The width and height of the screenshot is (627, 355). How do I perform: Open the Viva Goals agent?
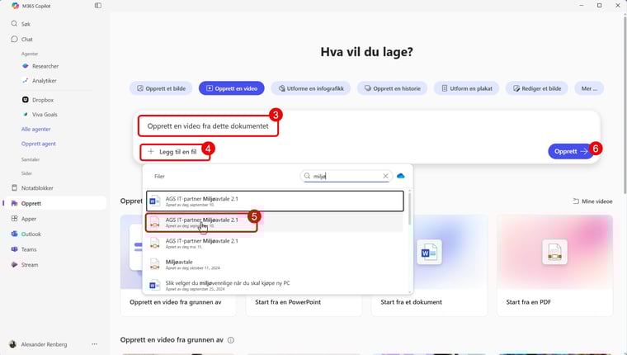(40, 115)
